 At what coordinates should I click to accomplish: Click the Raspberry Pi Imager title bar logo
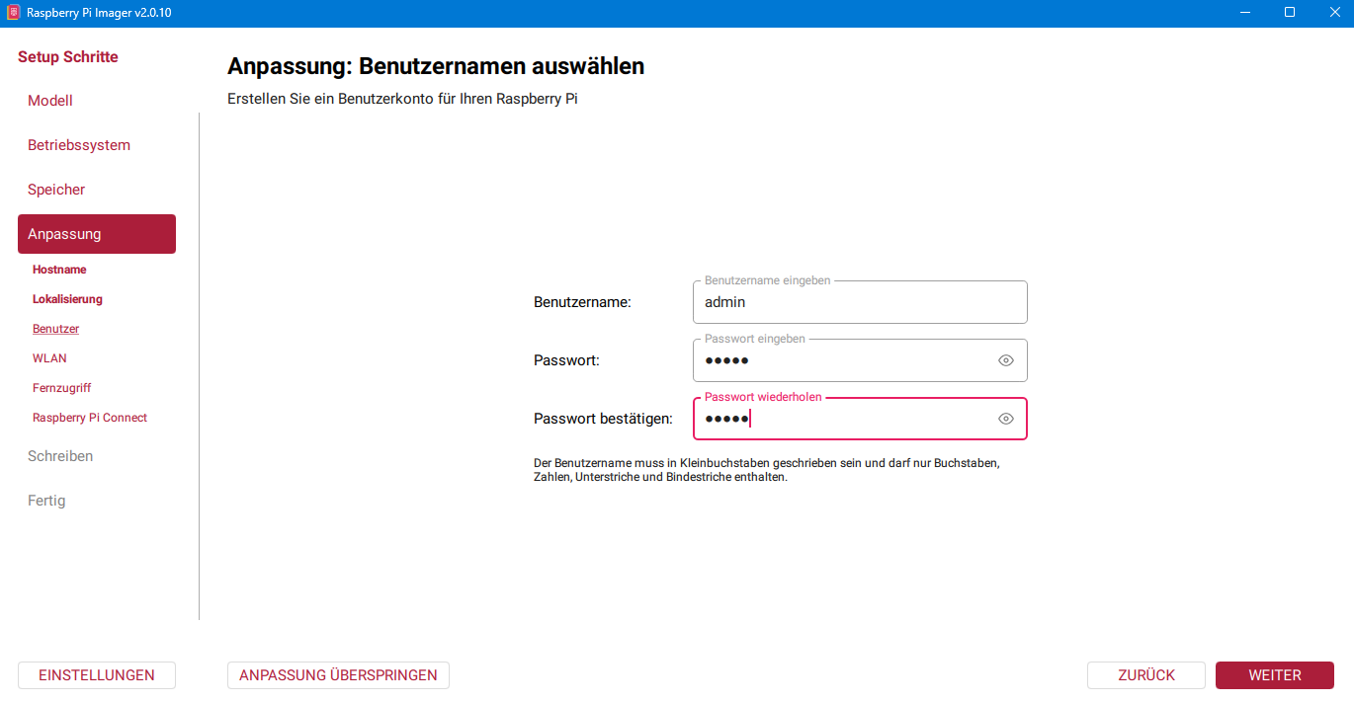[x=14, y=13]
